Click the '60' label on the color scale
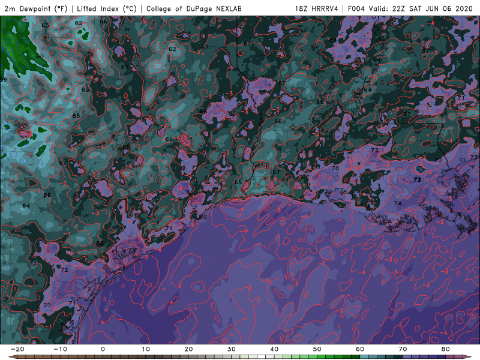 [x=360, y=349]
